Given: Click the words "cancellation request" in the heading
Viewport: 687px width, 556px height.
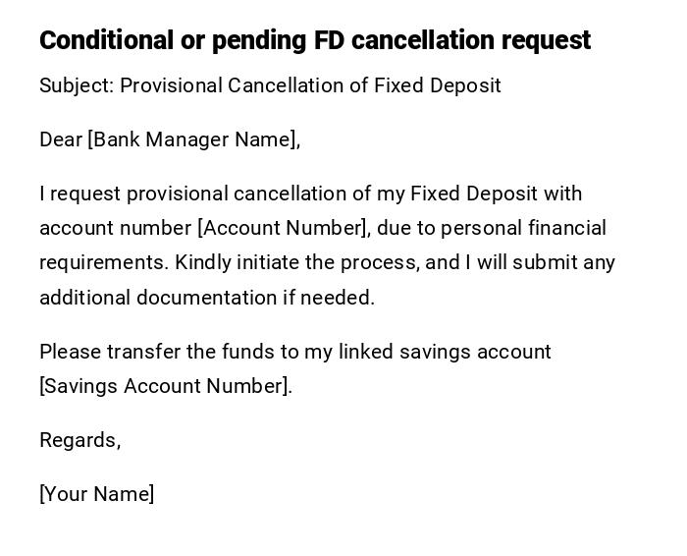Looking at the screenshot, I should [470, 40].
